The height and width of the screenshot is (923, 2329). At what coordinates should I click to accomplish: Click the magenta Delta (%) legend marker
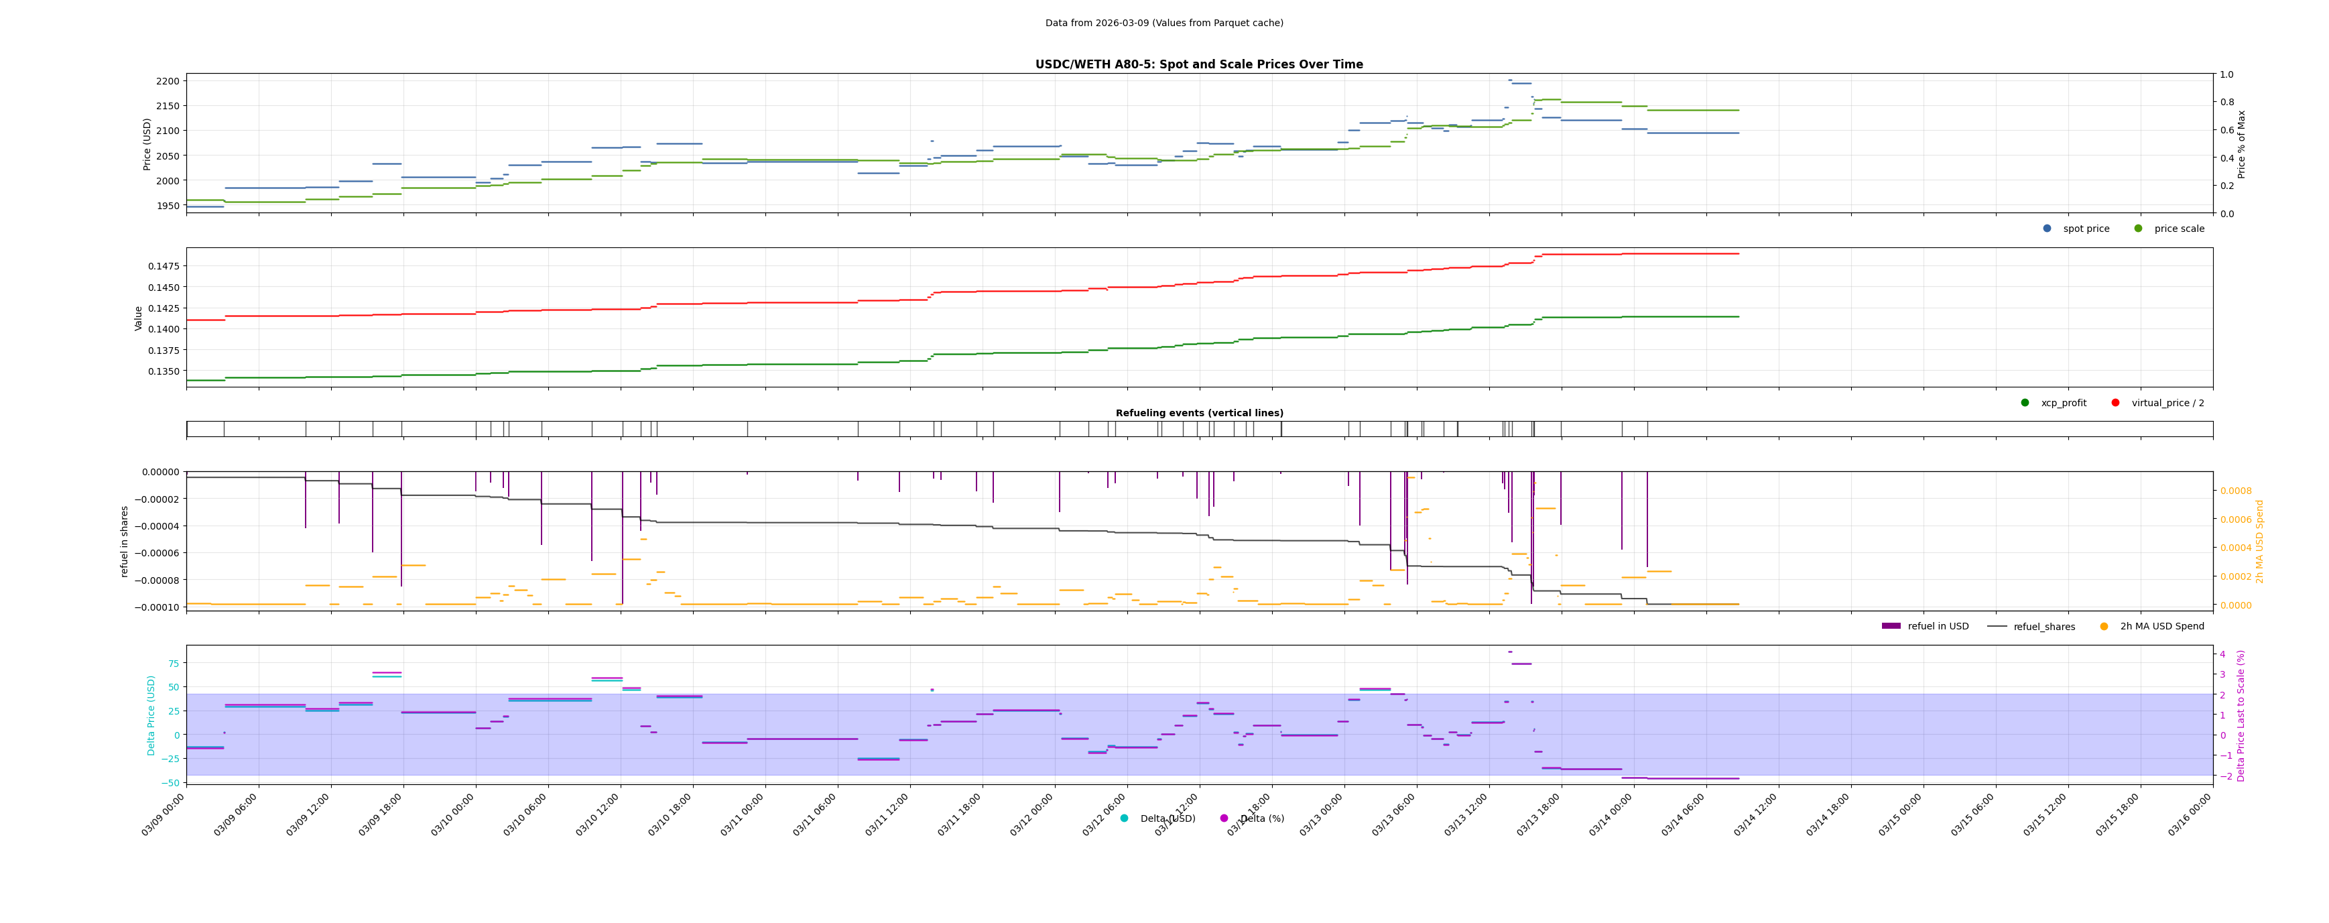[x=1224, y=819]
